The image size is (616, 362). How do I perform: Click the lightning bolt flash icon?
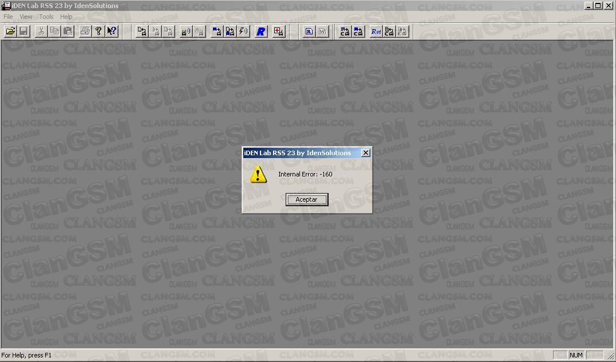pyautogui.click(x=243, y=32)
